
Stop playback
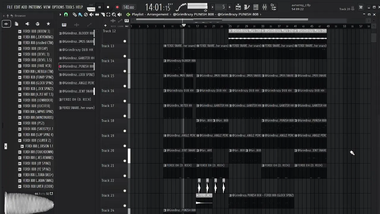[108, 7]
